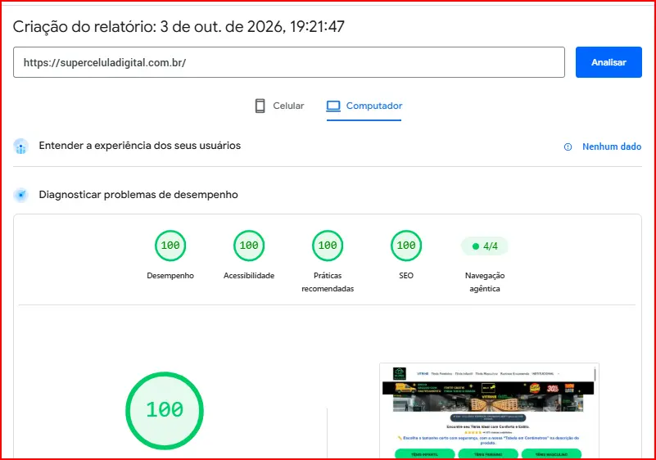Click 'Diagnosticar problemas de desempenho' heading
This screenshot has height=460, width=656.
[x=138, y=195]
